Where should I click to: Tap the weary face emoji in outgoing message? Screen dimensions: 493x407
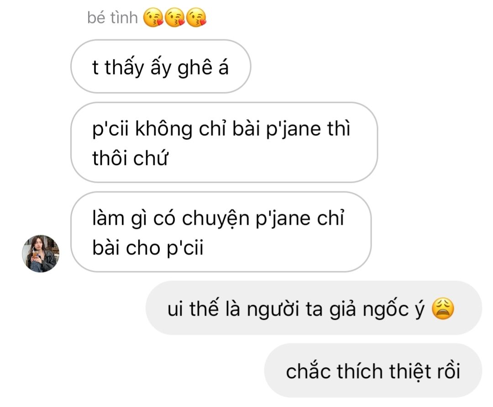pos(443,308)
